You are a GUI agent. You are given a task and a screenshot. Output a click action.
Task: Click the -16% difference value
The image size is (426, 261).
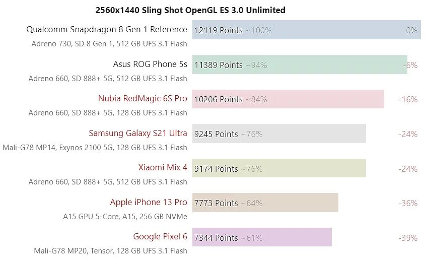408,99
